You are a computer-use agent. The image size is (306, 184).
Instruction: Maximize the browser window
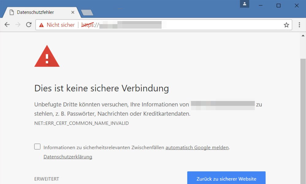click(278, 5)
